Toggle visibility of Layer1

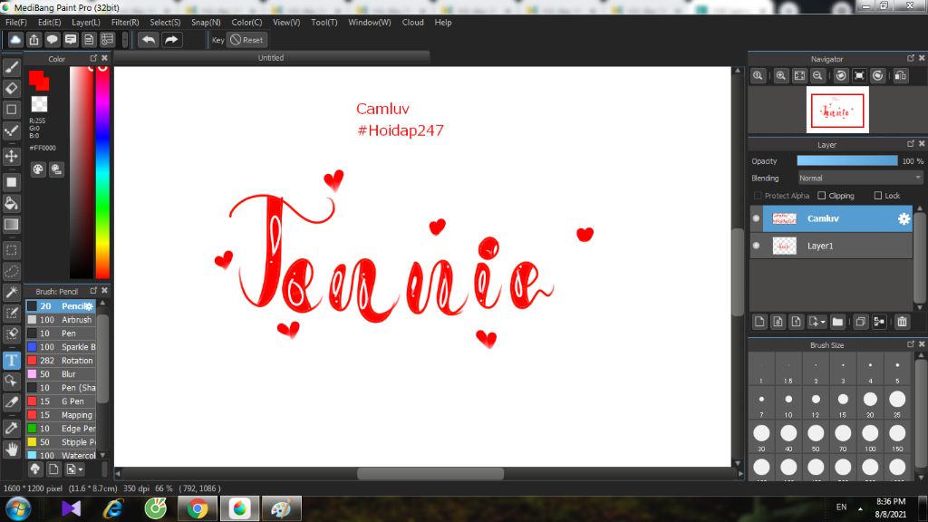click(x=756, y=246)
